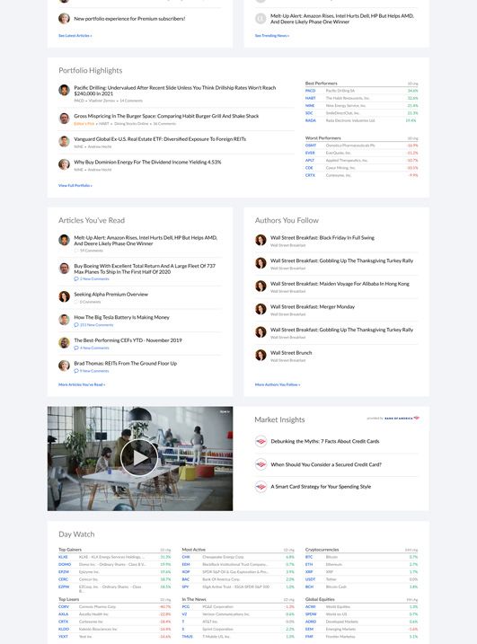Screen dimensions: 477x644
Task: Click avatar next to Seeking Alpha Premium Overview
Action: 64,296
